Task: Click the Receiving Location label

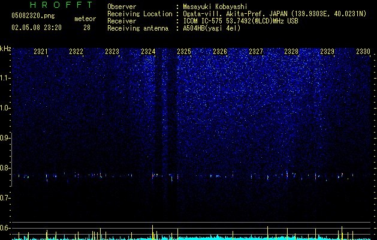Action: coord(140,14)
